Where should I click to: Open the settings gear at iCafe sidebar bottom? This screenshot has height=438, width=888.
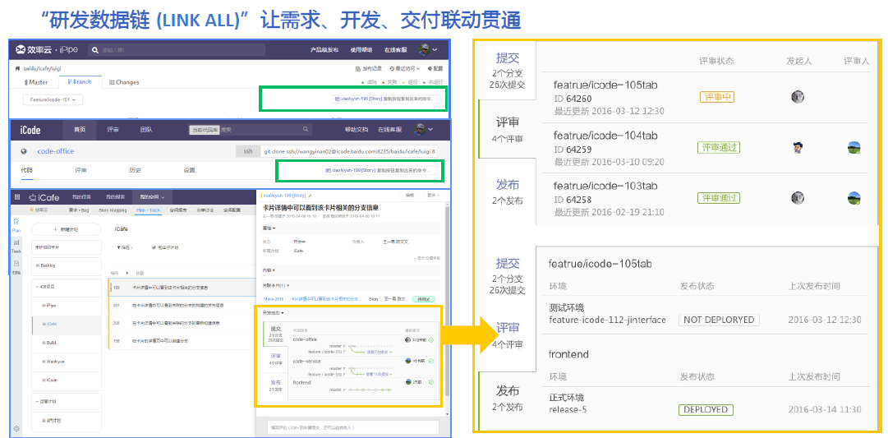click(16, 428)
